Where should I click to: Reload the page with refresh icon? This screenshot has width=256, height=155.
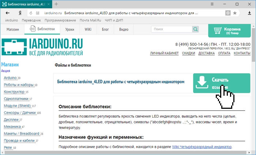click(31, 13)
